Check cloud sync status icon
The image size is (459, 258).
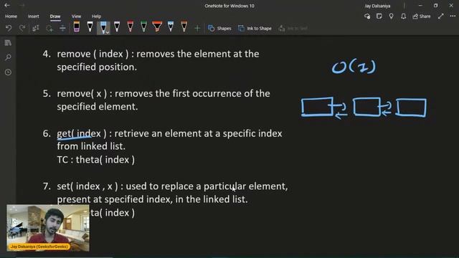(367, 16)
